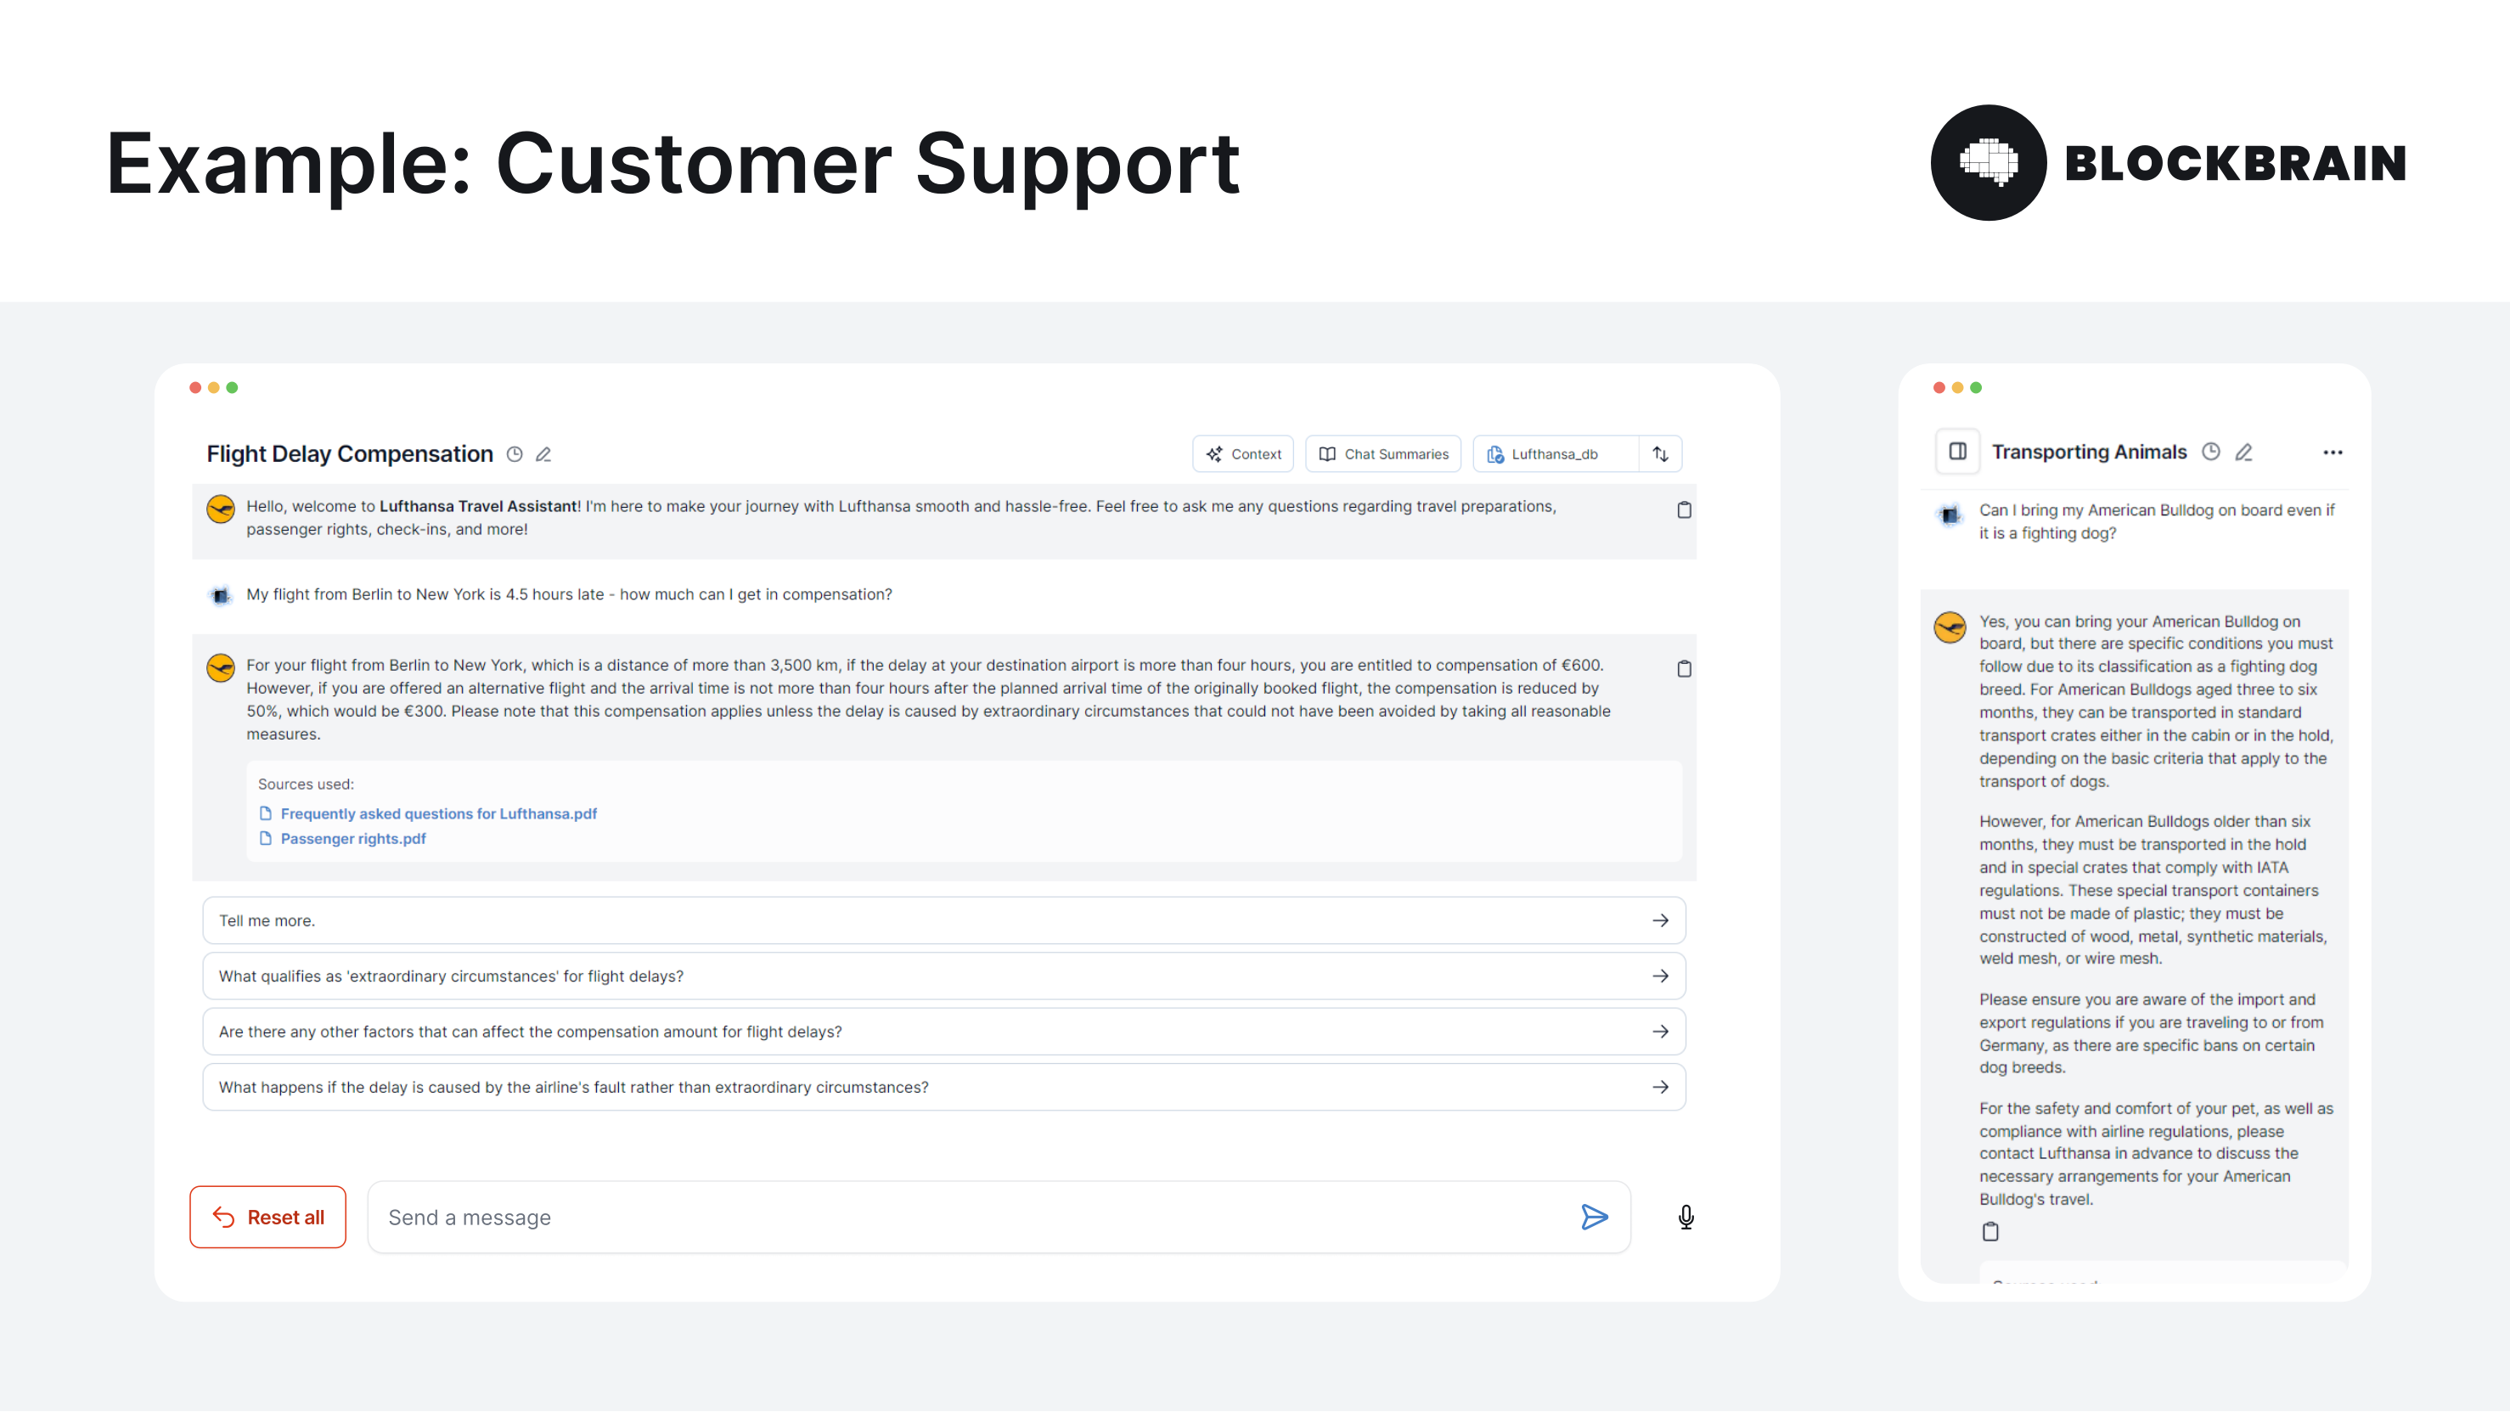Open Frequently asked questions for Lufthansa.pdf
The image size is (2510, 1412).
(438, 813)
